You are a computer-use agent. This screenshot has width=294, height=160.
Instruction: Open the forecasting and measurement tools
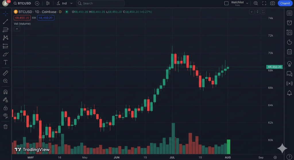pos(5,46)
